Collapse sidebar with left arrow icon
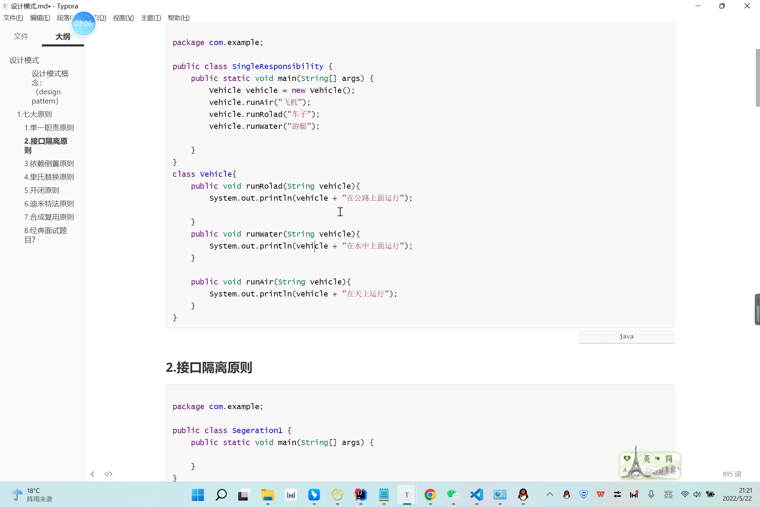 (x=93, y=474)
